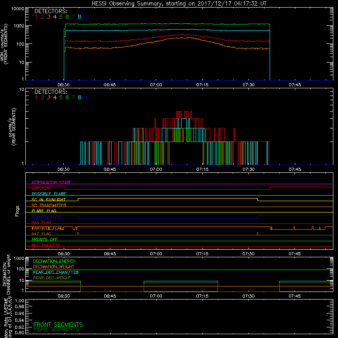Click the counts/s (REAR SEGMENTS) axis title
This screenshot has height=338, width=338.
pos(12,127)
